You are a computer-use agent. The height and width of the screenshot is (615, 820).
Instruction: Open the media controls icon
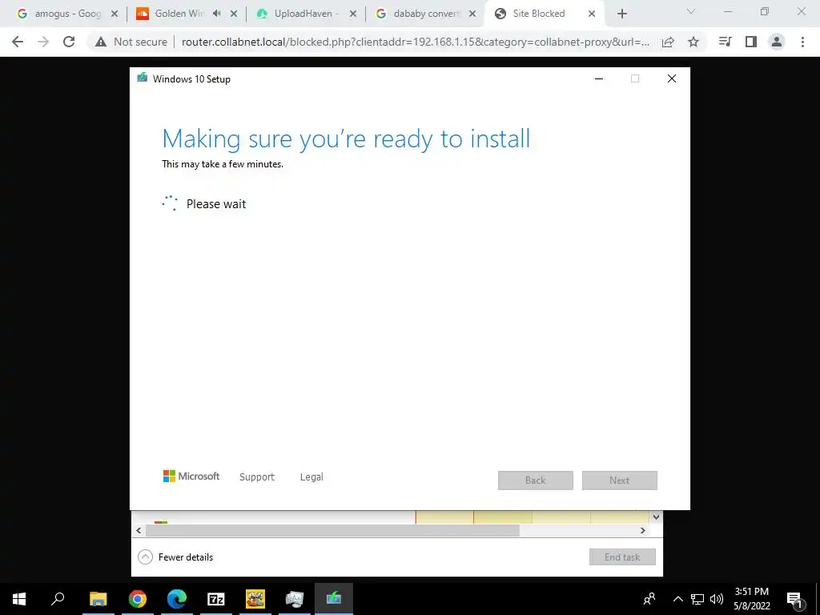click(725, 42)
